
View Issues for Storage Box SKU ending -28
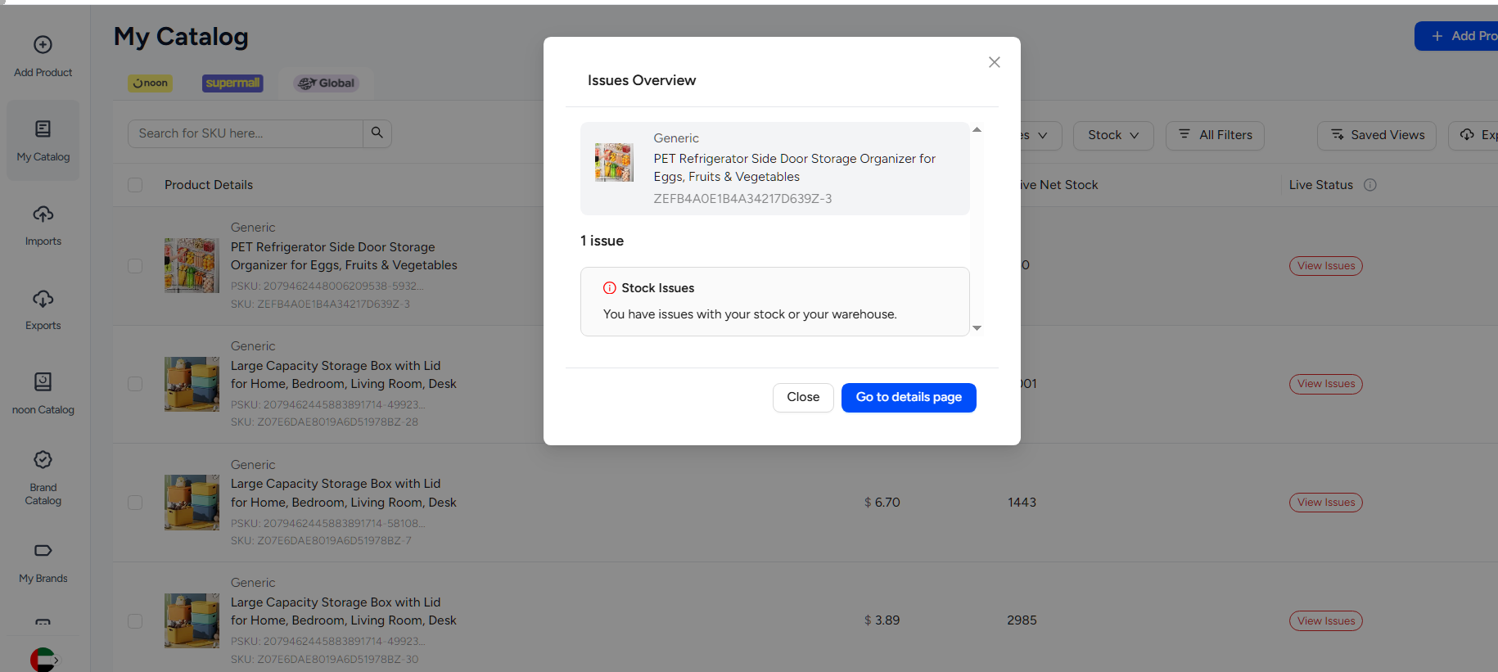(x=1326, y=384)
